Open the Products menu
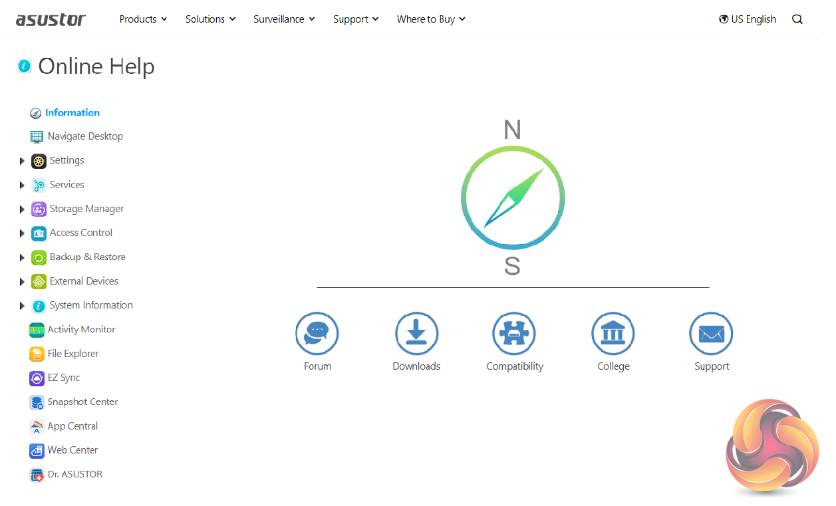836x506 pixels. (143, 19)
